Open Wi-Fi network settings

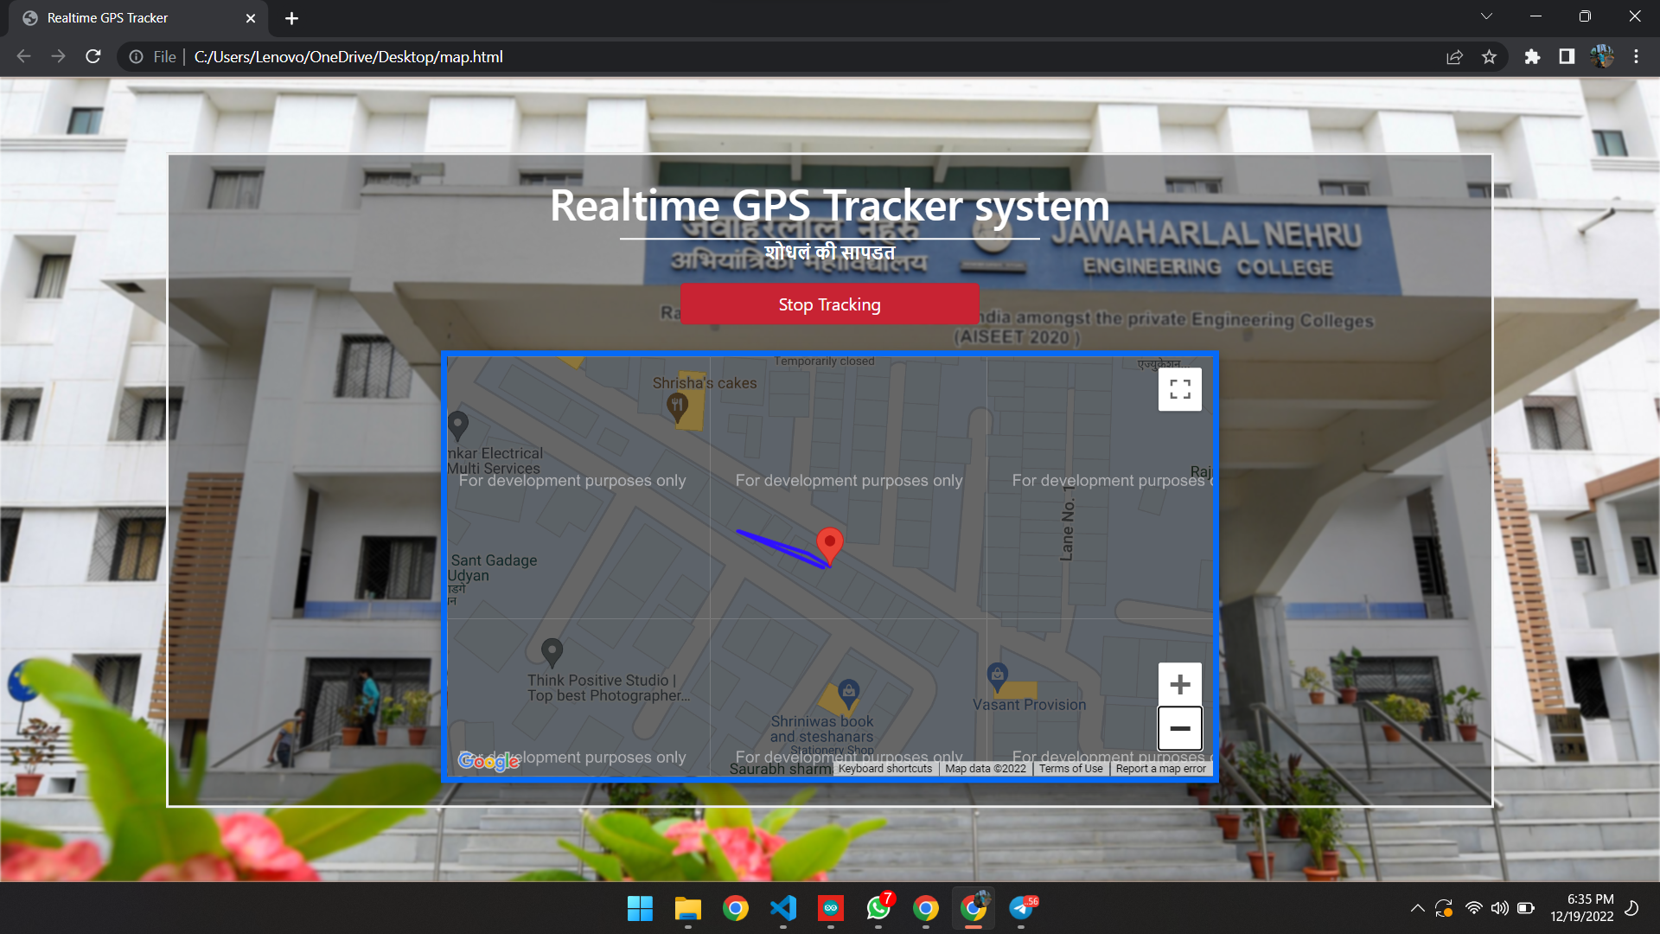[1474, 908]
